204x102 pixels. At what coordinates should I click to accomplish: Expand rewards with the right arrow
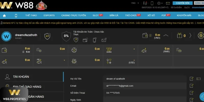[x=190, y=35]
